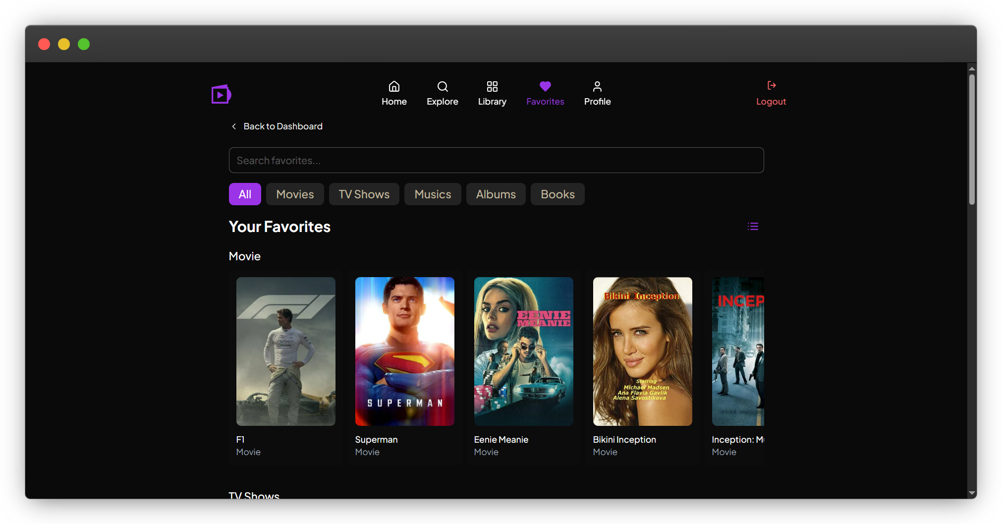The image size is (1002, 524).
Task: Filter favorites by TV Shows
Action: (364, 194)
